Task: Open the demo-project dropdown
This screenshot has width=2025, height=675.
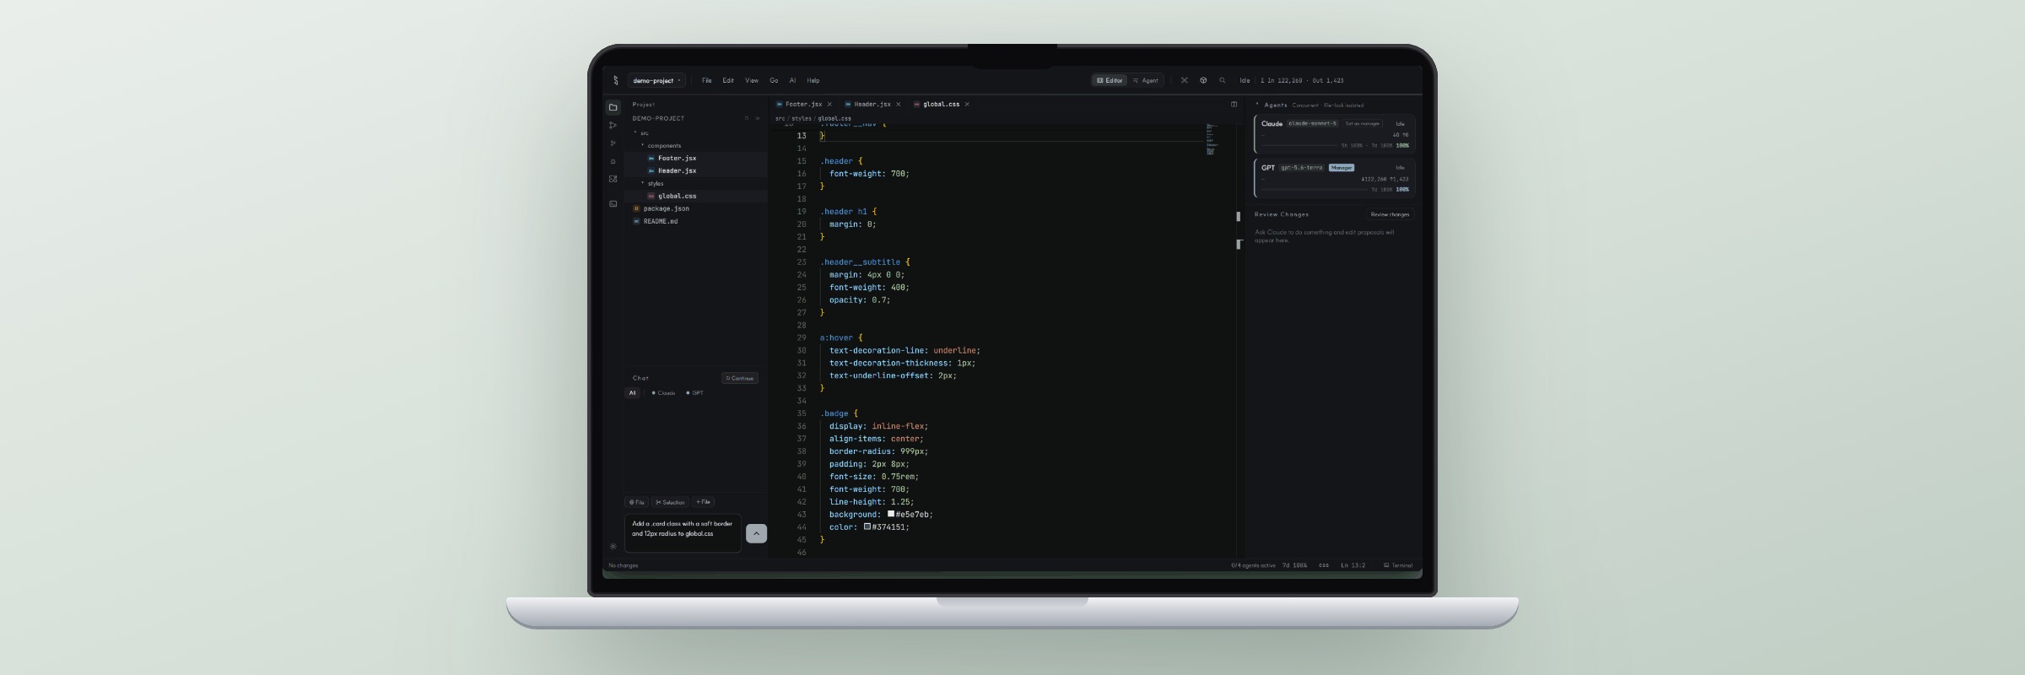Action: tap(656, 80)
